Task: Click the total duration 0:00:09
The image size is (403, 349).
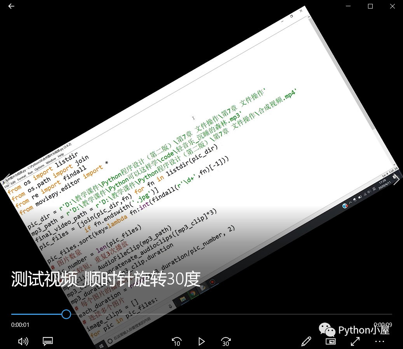Action: pos(383,325)
